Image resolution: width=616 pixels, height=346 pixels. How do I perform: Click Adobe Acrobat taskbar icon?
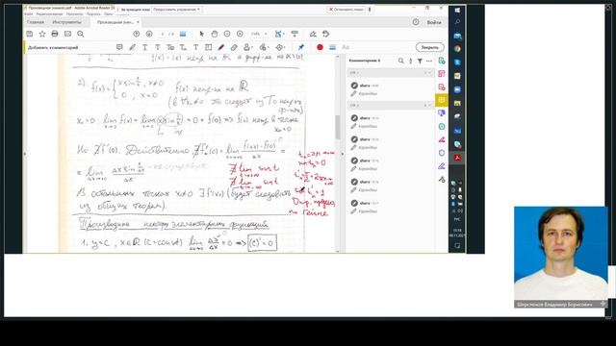(457, 158)
